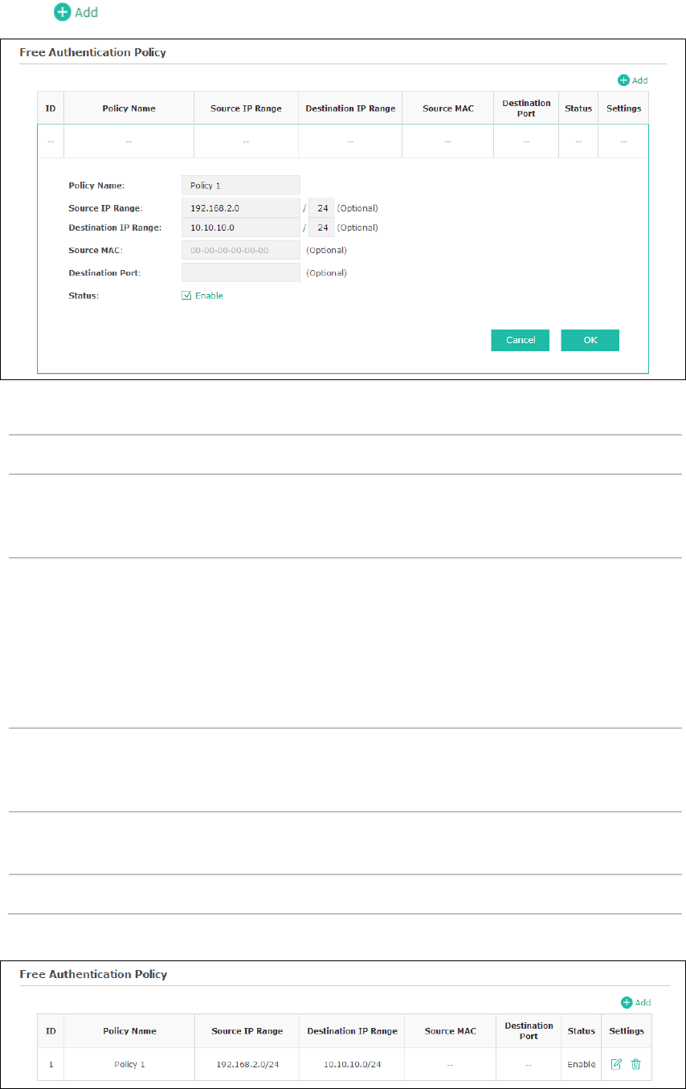Image resolution: width=686 pixels, height=1089 pixels.
Task: Edit Policy 1 with the pencil icon
Action: [616, 1064]
